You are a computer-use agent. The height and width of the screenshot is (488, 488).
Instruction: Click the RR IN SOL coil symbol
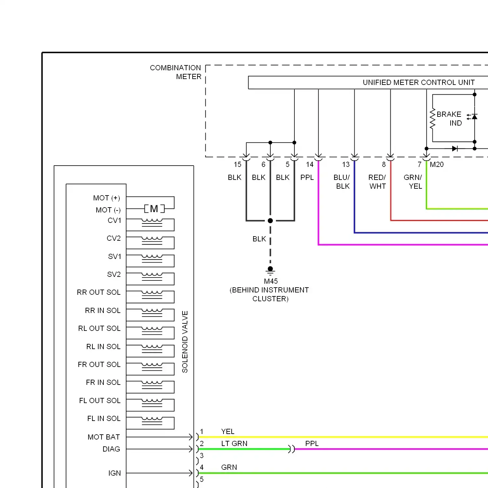pyautogui.click(x=152, y=312)
